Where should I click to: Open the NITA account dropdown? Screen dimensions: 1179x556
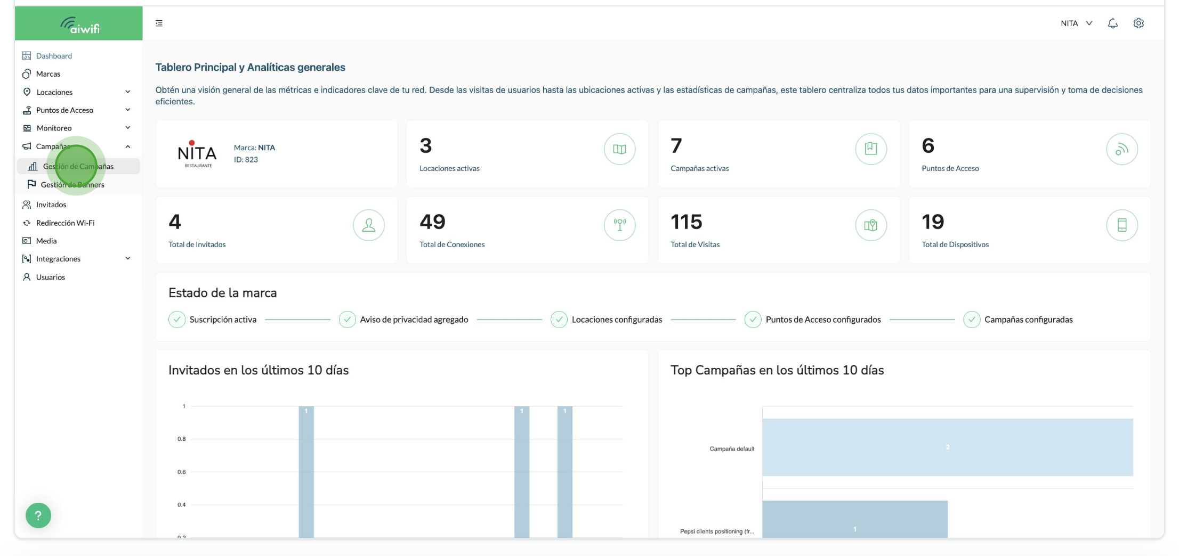1076,23
